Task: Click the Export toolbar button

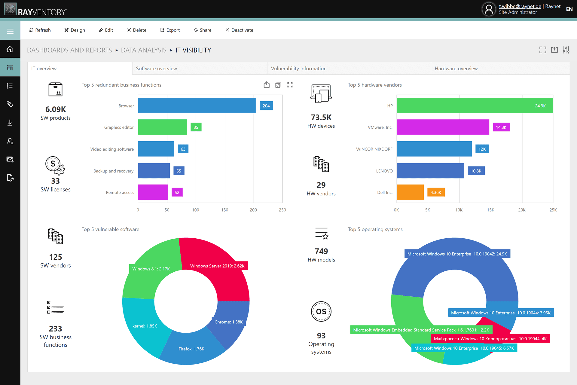Action: point(170,30)
